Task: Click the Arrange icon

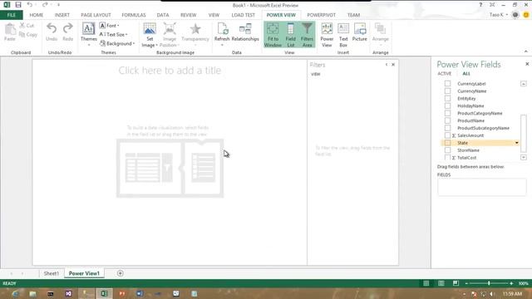Action: pyautogui.click(x=380, y=29)
